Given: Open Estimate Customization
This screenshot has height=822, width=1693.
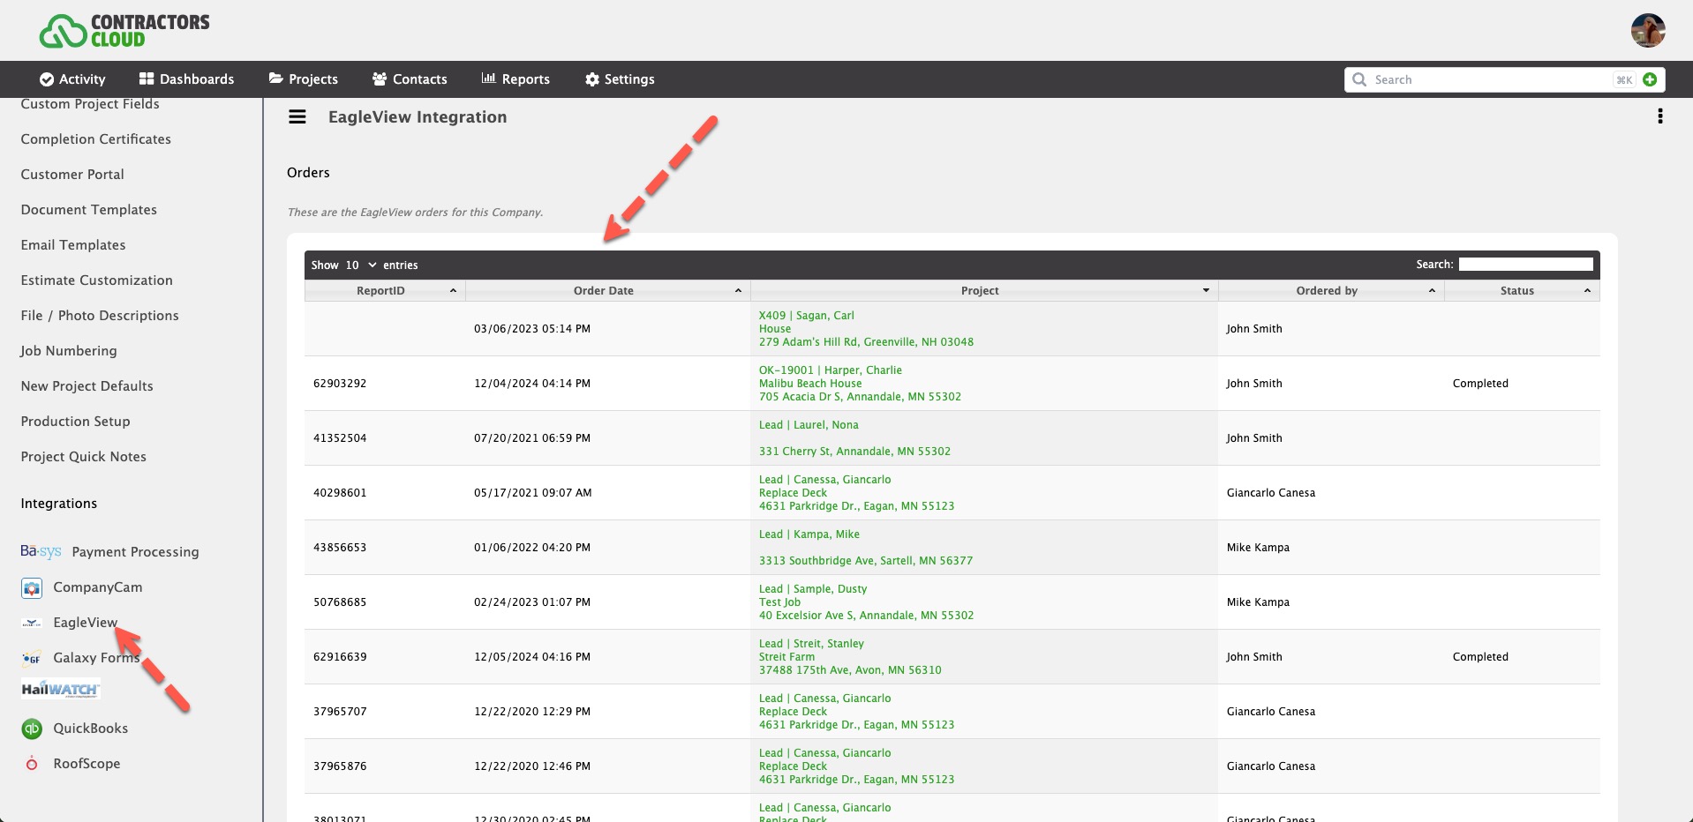Looking at the screenshot, I should (97, 280).
